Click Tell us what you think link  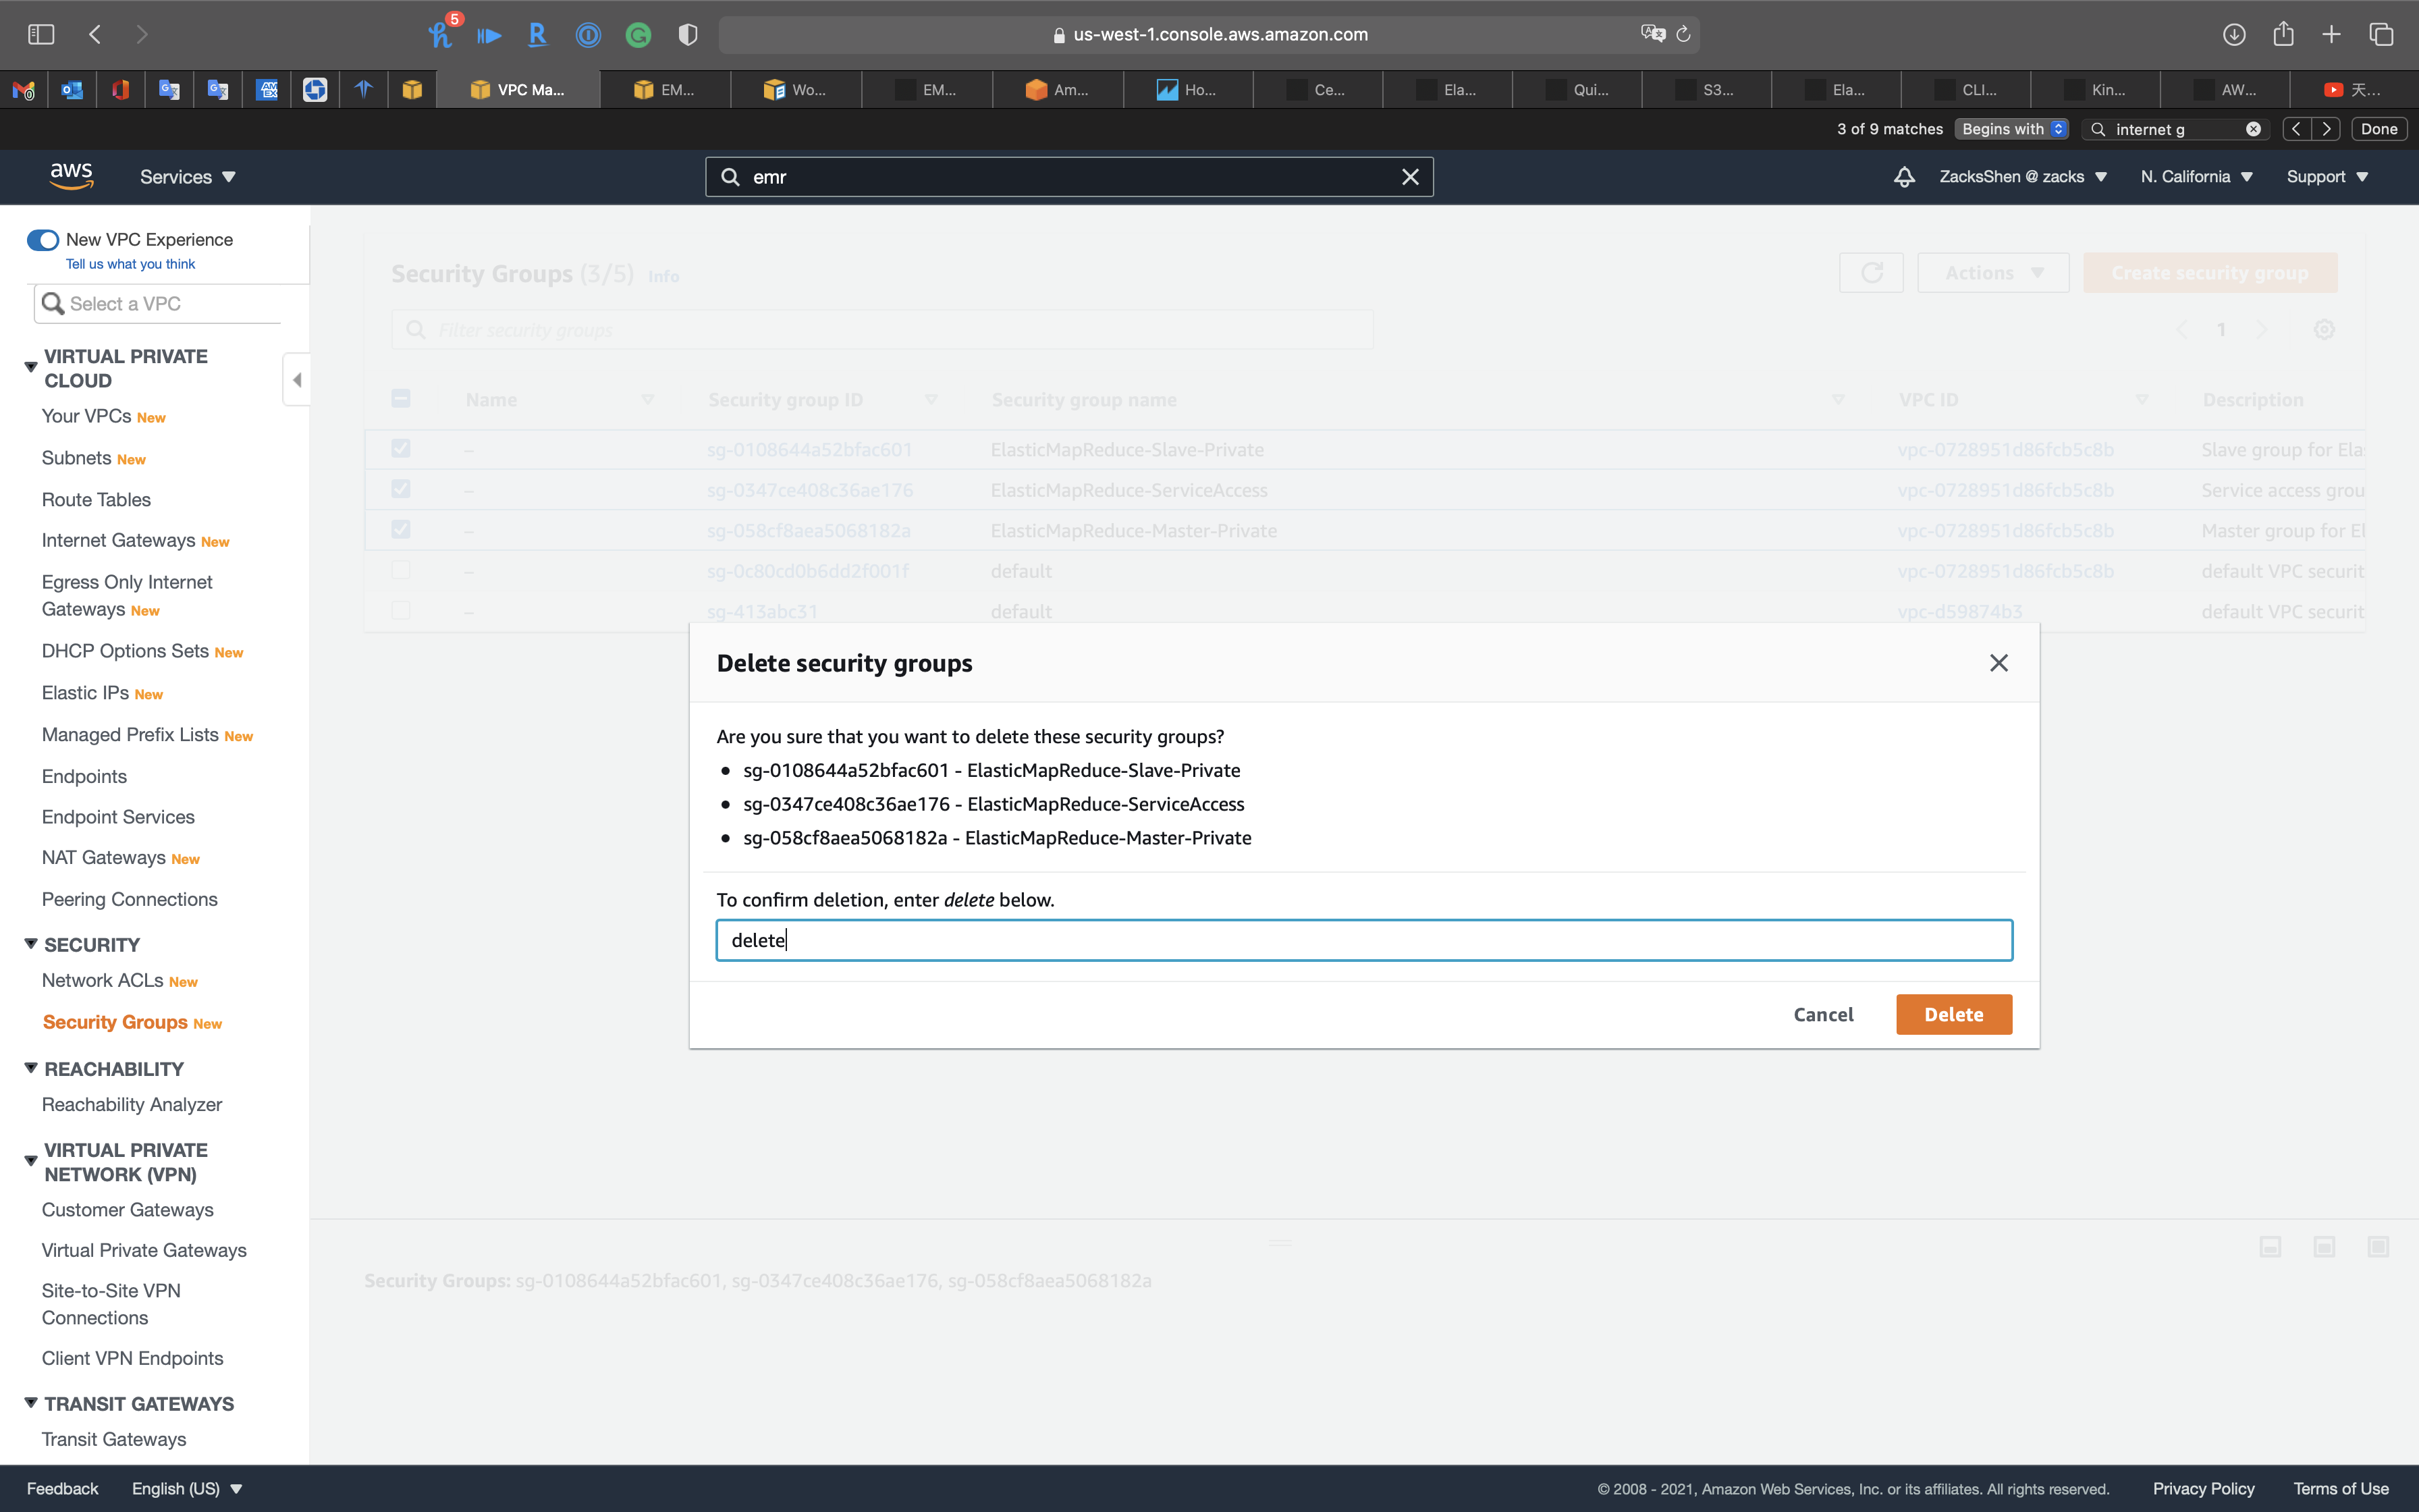click(x=130, y=264)
